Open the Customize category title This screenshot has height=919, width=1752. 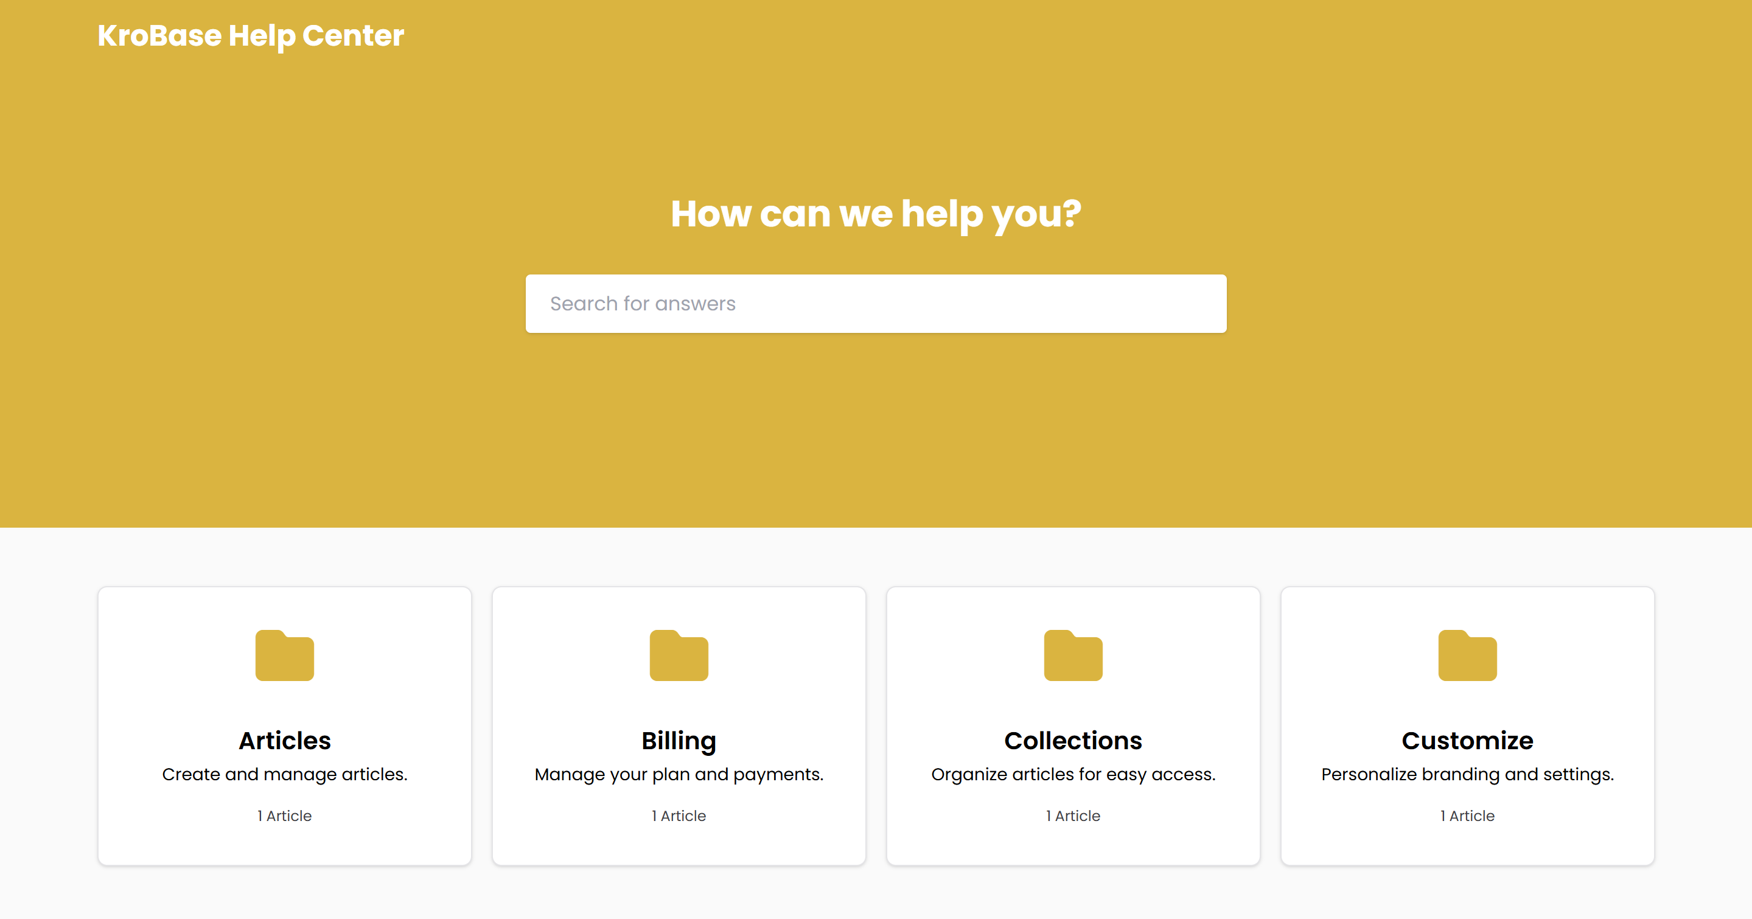[1468, 740]
